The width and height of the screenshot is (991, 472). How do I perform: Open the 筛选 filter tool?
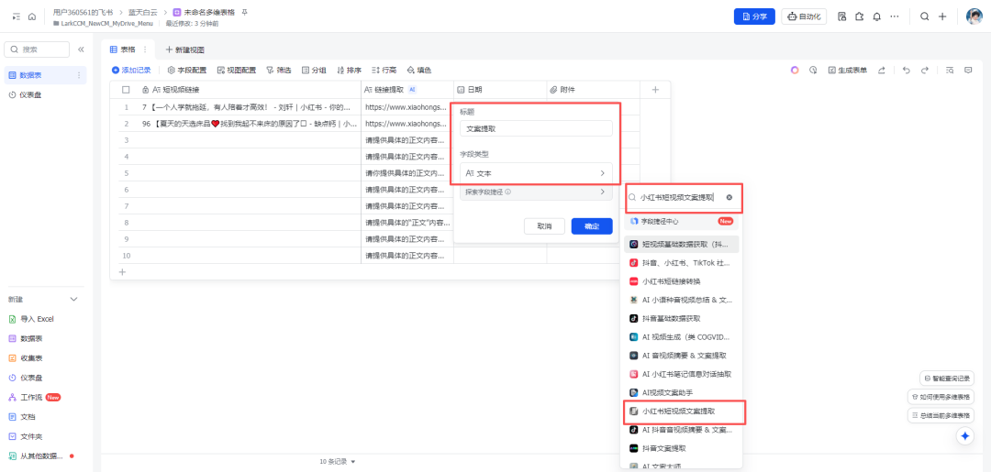[279, 70]
